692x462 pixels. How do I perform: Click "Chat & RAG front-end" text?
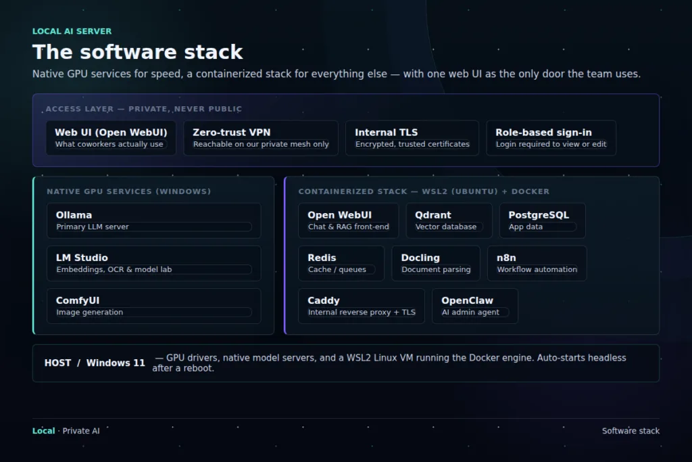click(348, 227)
